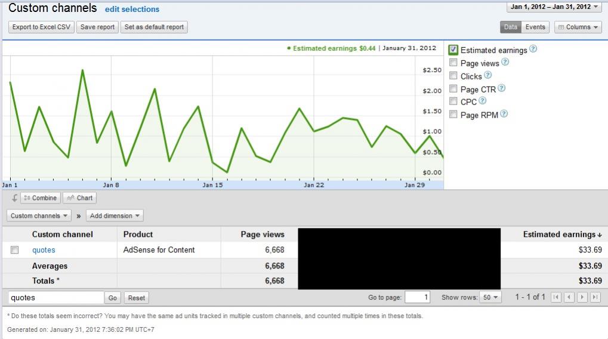Enable the CPC metric checkbox
The height and width of the screenshot is (339, 608).
pyautogui.click(x=453, y=101)
